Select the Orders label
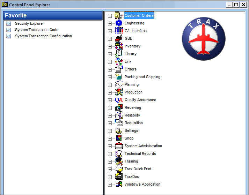This screenshot has height=195, width=249. pyautogui.click(x=131, y=69)
